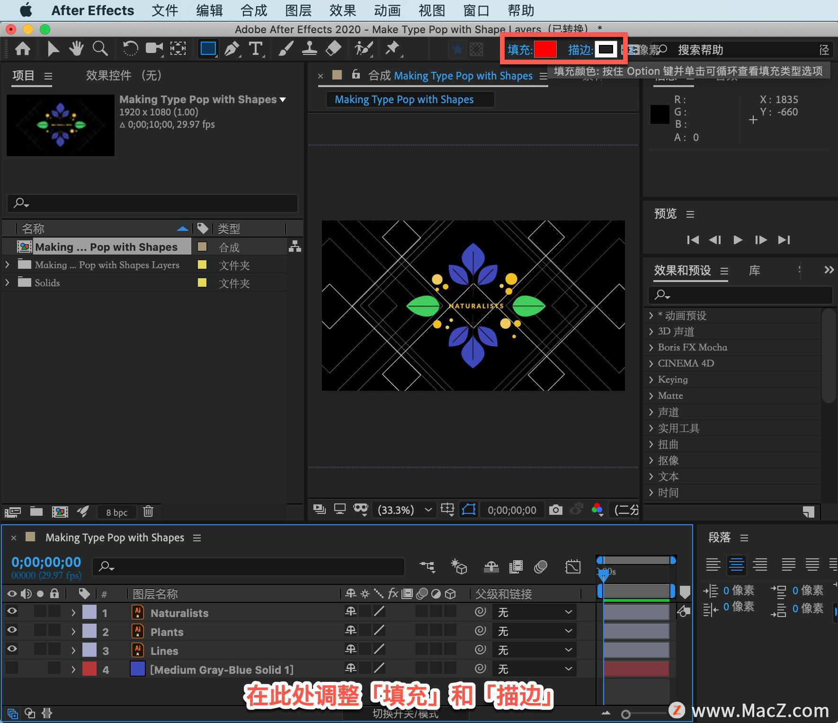Select the Puppet Pin tool
The image size is (838, 723).
(x=392, y=49)
